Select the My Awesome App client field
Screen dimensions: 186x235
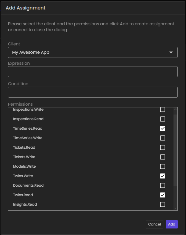click(89, 53)
